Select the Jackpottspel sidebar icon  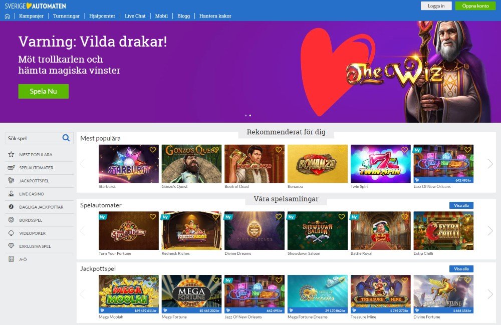(11, 181)
